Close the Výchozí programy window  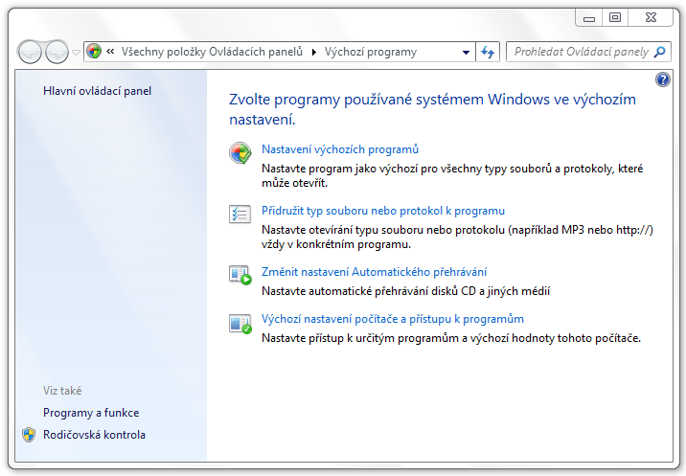pos(651,17)
